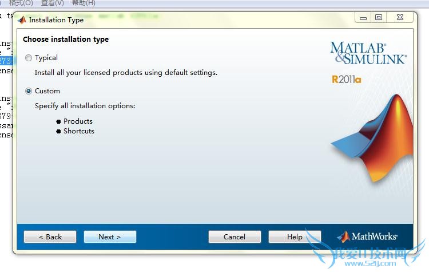Close the Installation Type window

tap(400, 18)
